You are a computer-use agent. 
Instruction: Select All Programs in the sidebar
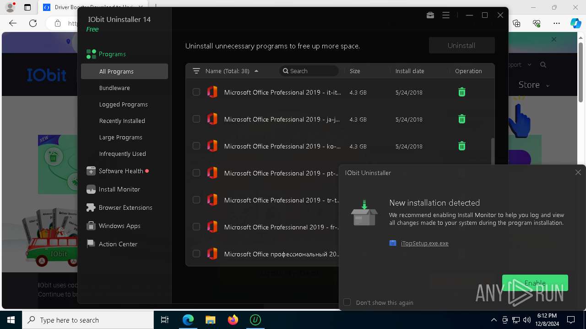[x=125, y=71]
